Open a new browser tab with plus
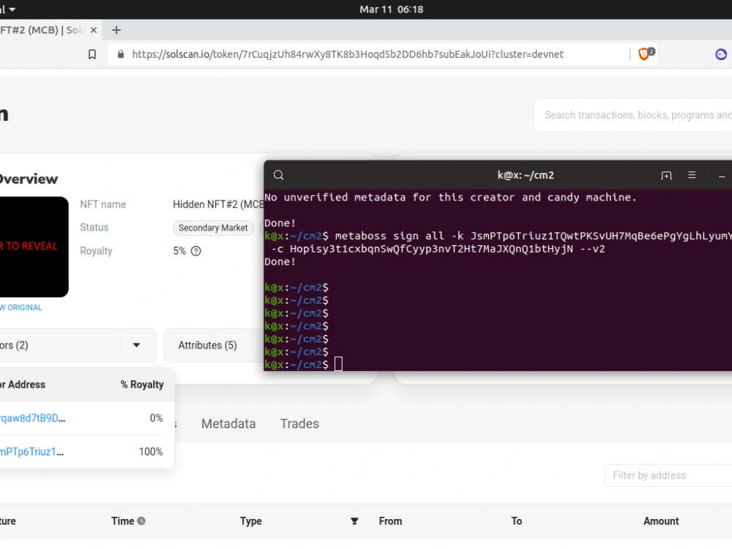 116,30
